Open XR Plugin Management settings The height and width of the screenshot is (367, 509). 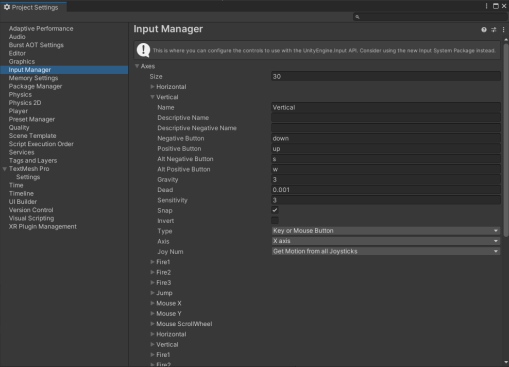tap(43, 226)
